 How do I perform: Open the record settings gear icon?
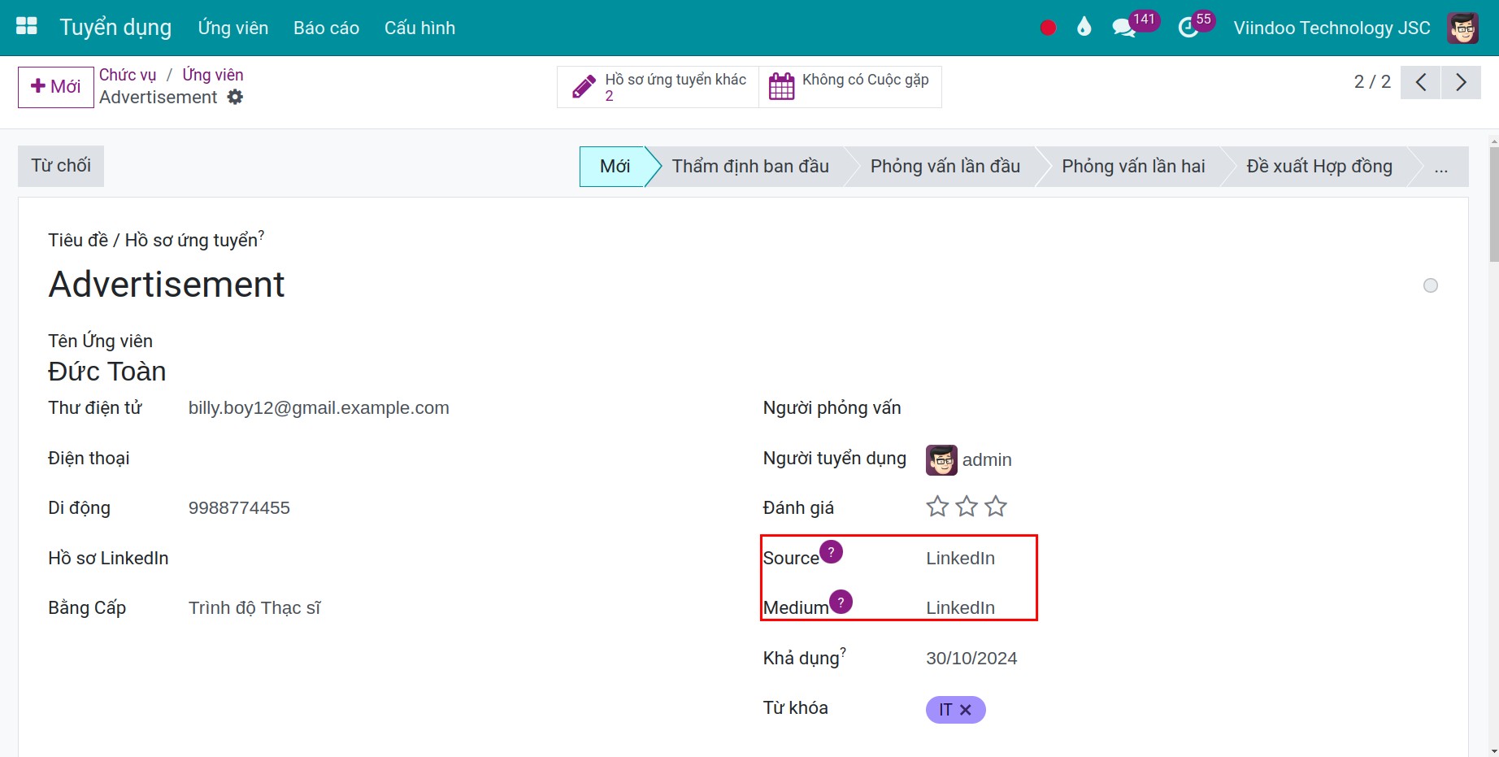pos(235,97)
